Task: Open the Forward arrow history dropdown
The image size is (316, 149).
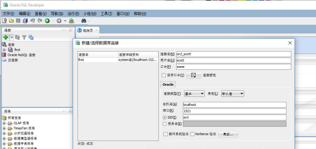Action: tap(65, 21)
